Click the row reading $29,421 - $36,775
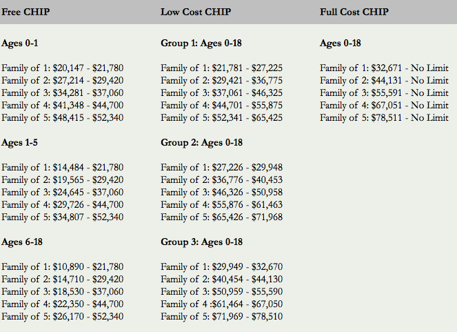This screenshot has height=332, width=457. tap(222, 80)
